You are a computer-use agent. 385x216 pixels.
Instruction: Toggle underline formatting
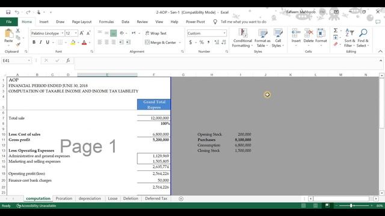point(48,42)
